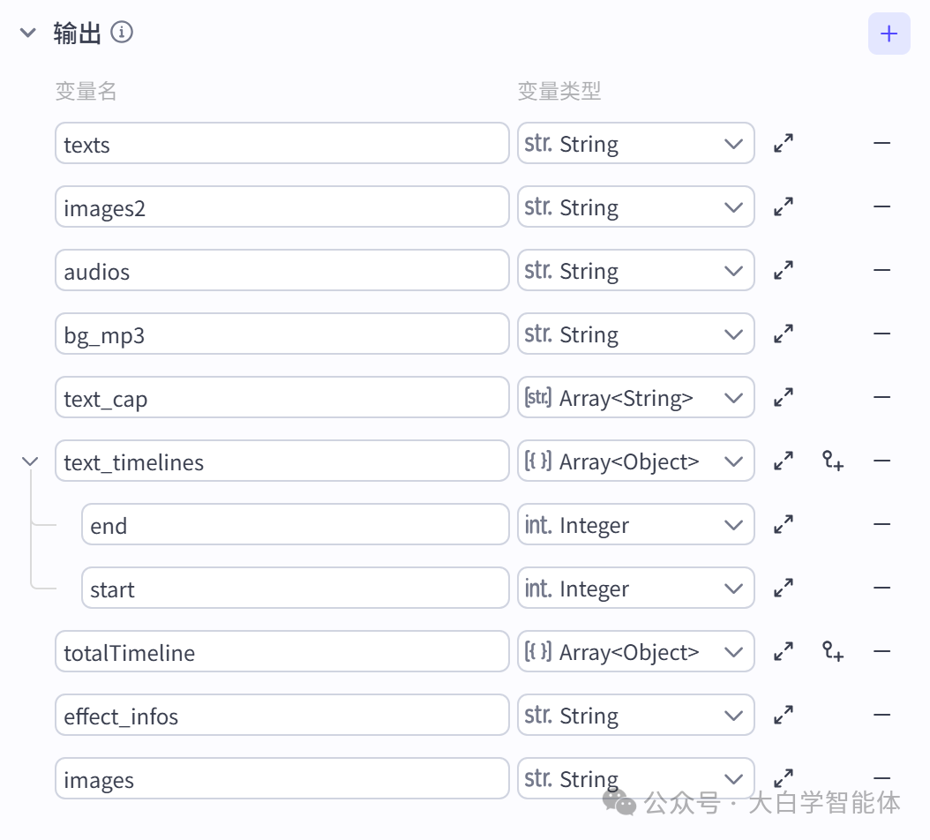The image size is (930, 840).
Task: Expand the editor arrow for effect_infos
Action: [784, 715]
